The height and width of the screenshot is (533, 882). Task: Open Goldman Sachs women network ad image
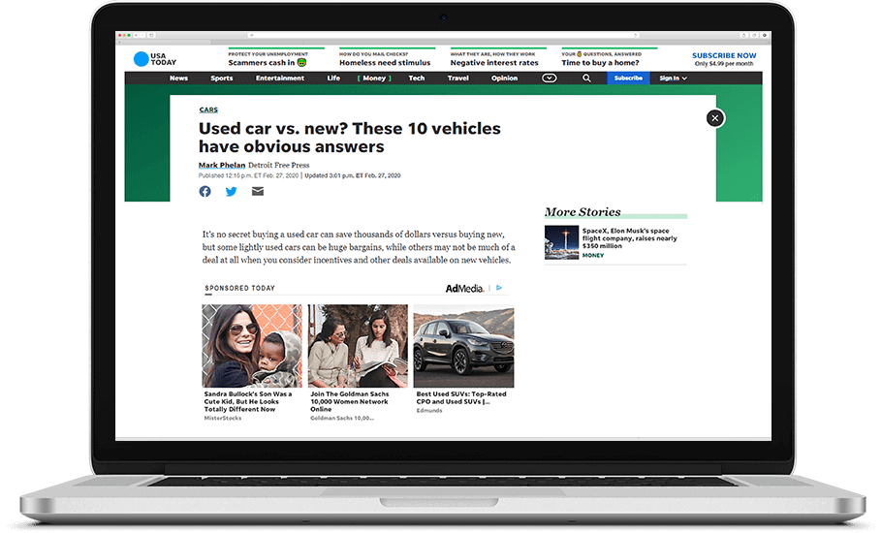(358, 346)
